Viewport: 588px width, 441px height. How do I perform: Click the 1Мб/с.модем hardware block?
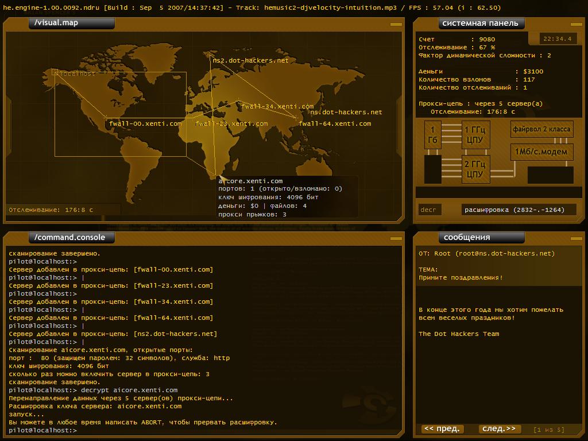pyautogui.click(x=541, y=152)
